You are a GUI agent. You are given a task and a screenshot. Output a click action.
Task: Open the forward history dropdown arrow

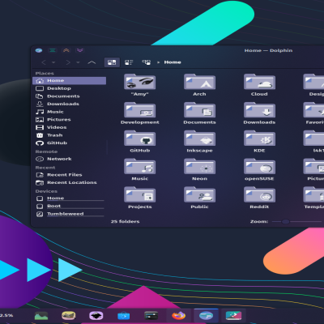coord(78,62)
